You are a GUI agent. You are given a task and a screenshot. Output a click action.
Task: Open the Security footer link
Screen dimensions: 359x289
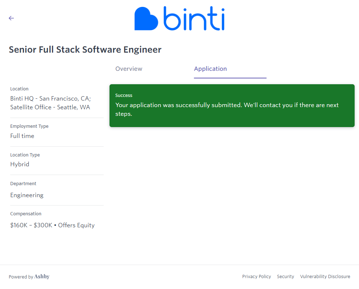pyautogui.click(x=285, y=277)
